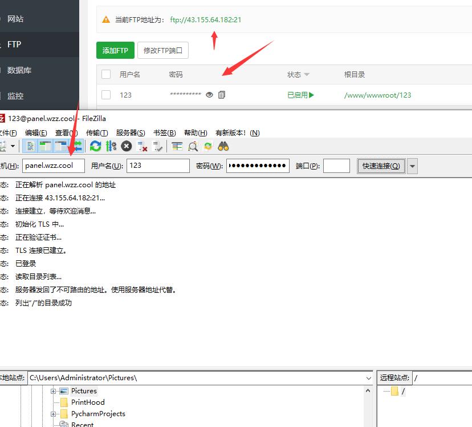
Task: Open the 有新版本!(N) menu
Action: point(238,133)
